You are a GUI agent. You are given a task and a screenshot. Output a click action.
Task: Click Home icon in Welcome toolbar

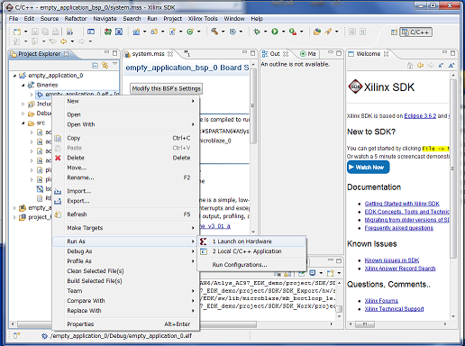pyautogui.click(x=410, y=65)
